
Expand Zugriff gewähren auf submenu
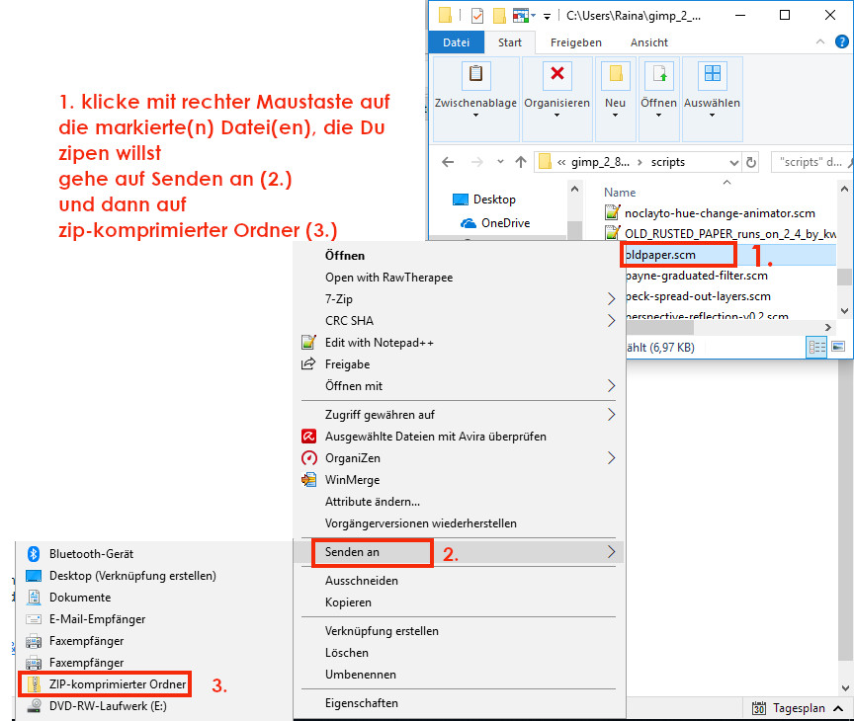[611, 415]
